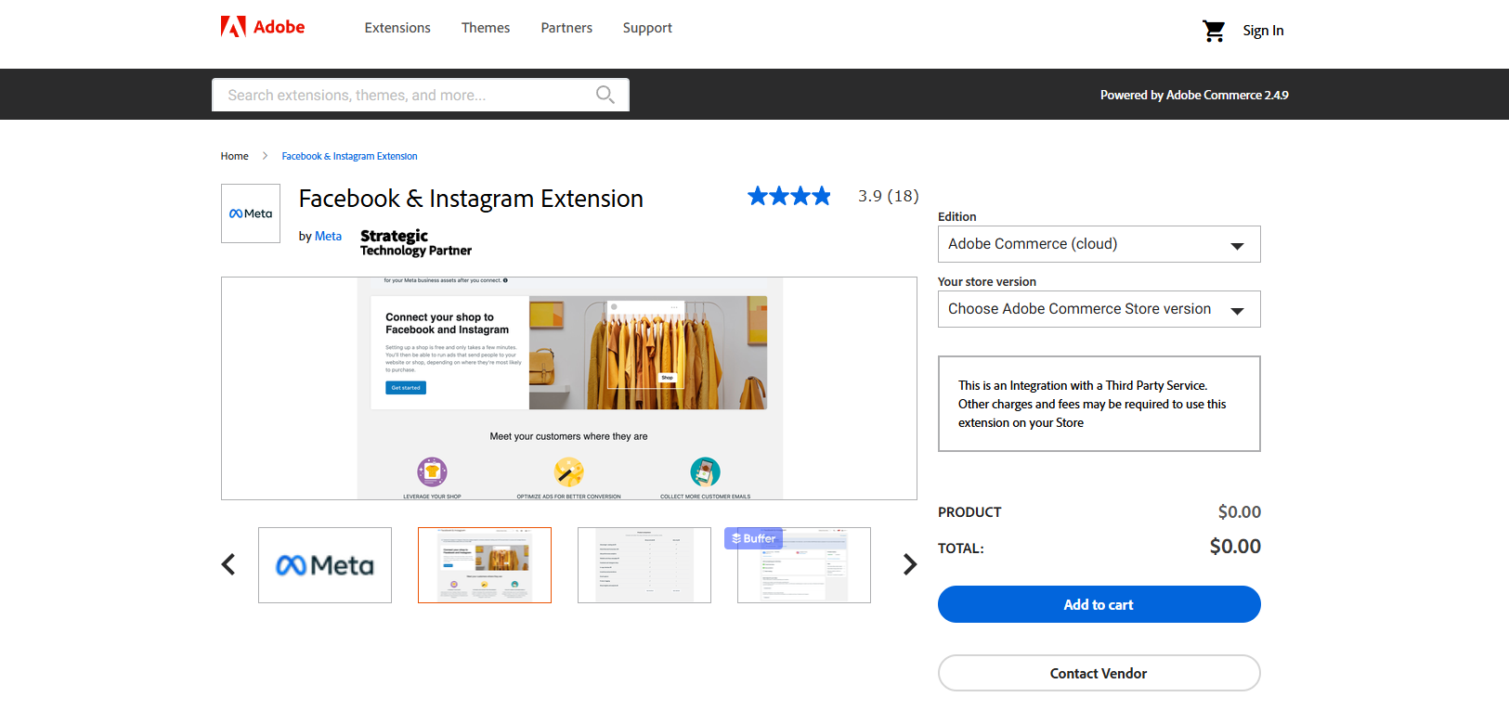Click the 3.9 (18) rating text

(x=889, y=196)
